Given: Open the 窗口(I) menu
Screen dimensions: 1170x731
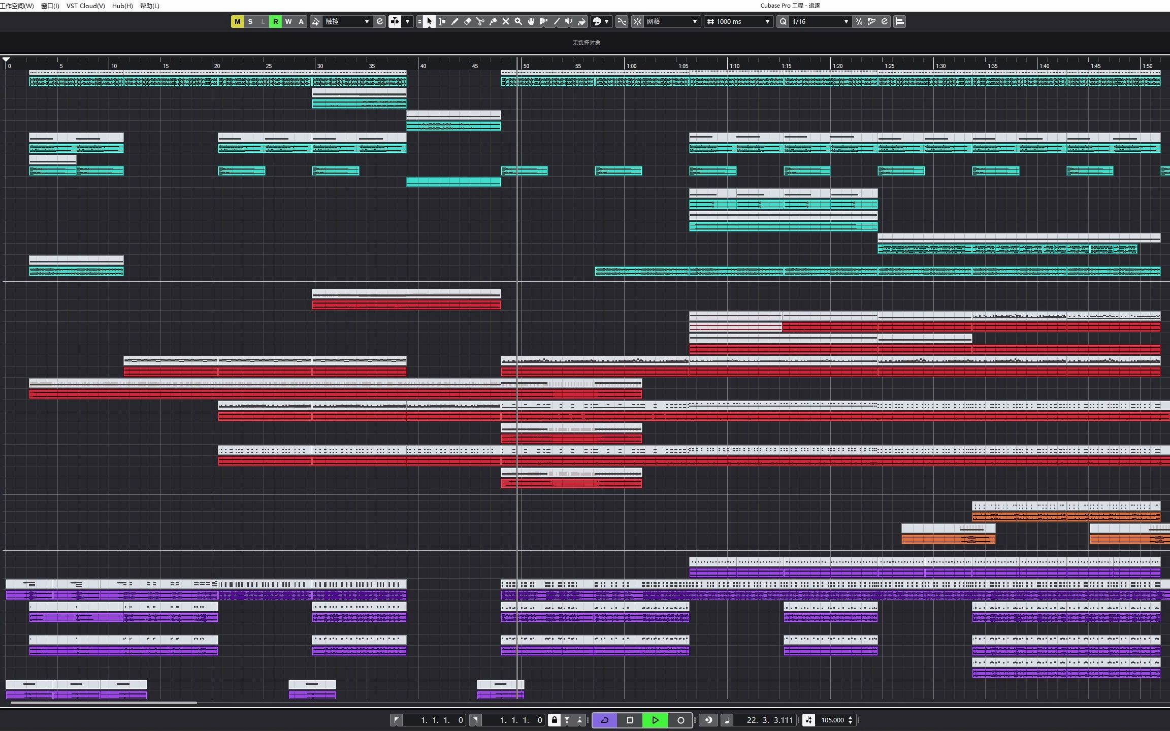Looking at the screenshot, I should point(50,6).
